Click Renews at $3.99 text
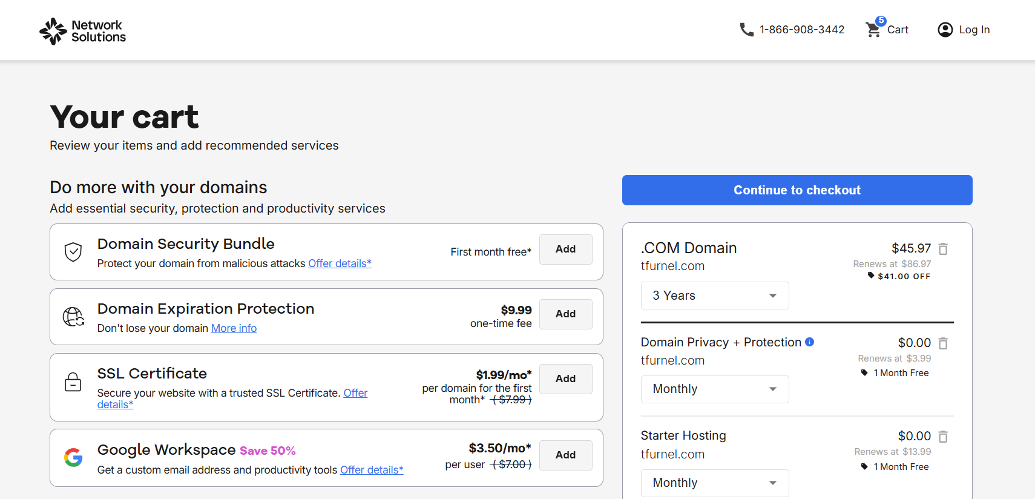Viewport: 1035px width, 499px height. (895, 359)
